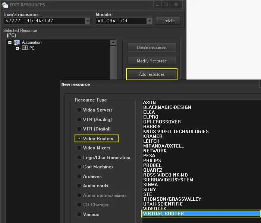The height and width of the screenshot is (223, 261).
Task: Select the PC item in resource tree
Action: pyautogui.click(x=32, y=48)
